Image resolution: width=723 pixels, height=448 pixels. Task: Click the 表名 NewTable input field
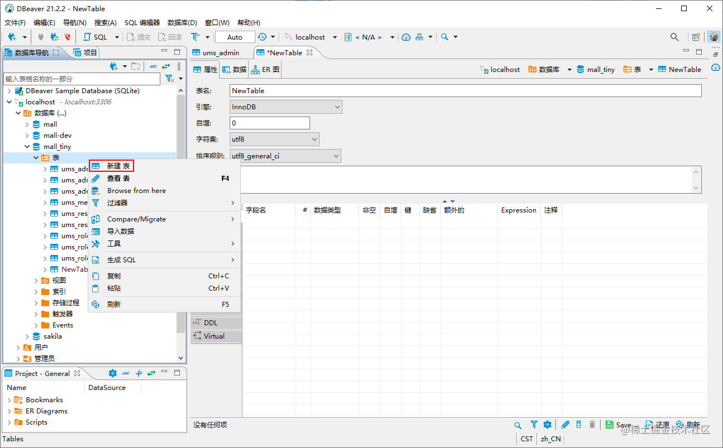[465, 90]
